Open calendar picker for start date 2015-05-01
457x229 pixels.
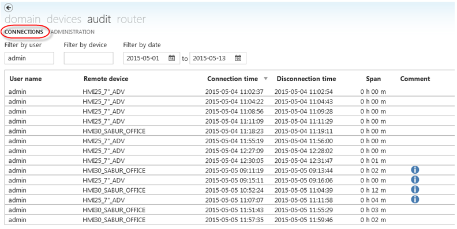pyautogui.click(x=172, y=58)
